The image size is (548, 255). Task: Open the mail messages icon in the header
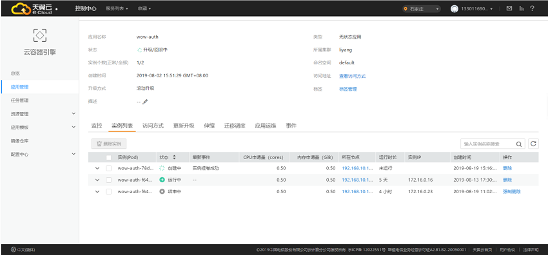click(509, 8)
